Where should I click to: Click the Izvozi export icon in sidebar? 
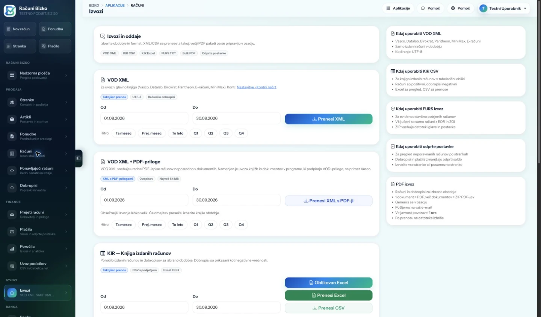pos(12,293)
